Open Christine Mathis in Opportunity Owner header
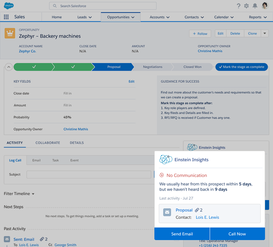The height and width of the screenshot is (247, 273). coord(210,51)
